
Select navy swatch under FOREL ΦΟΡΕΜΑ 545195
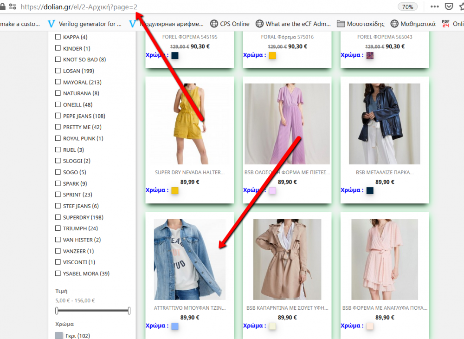(175, 55)
